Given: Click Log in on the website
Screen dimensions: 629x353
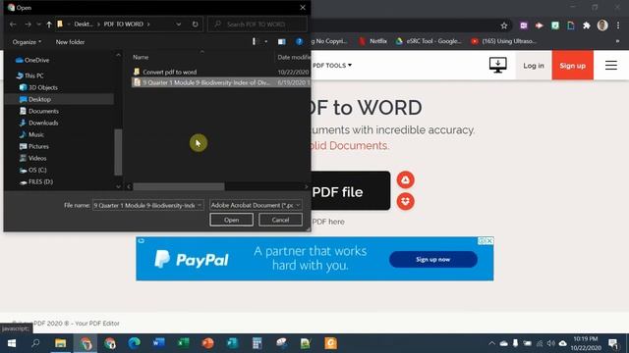Looking at the screenshot, I should (534, 66).
